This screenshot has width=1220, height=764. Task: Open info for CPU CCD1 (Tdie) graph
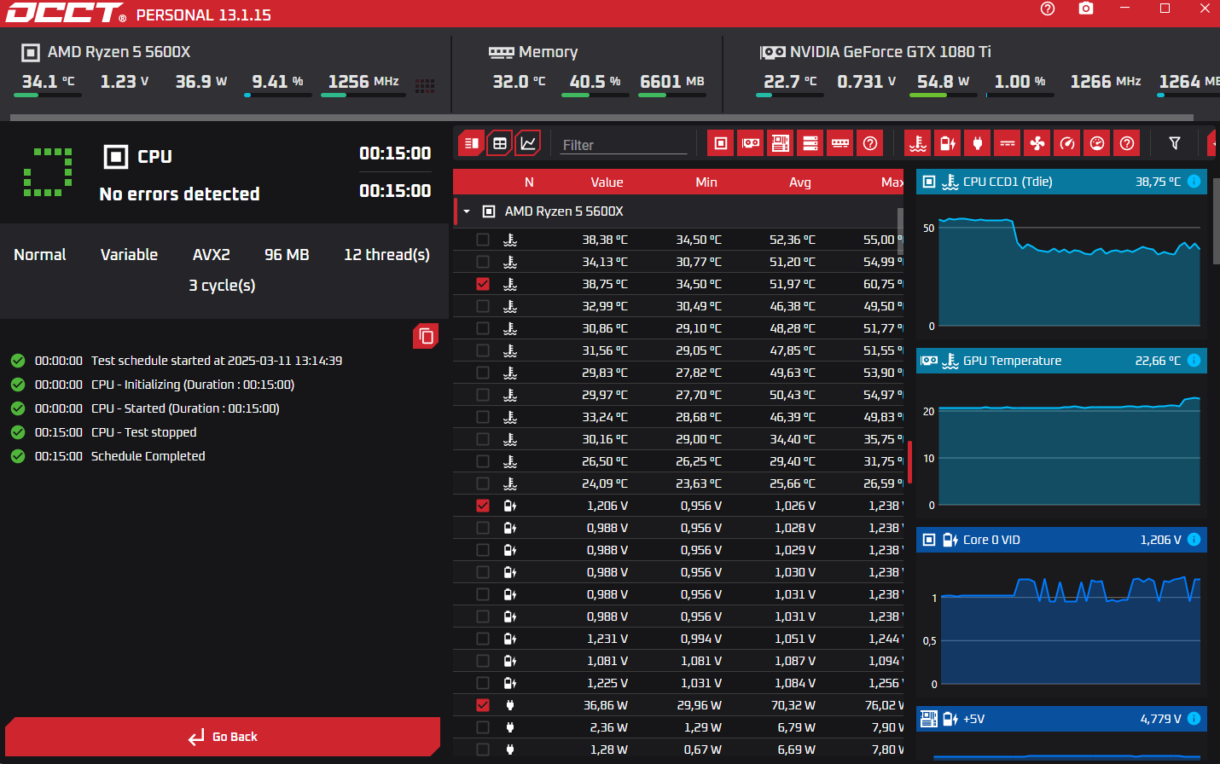pos(1194,182)
